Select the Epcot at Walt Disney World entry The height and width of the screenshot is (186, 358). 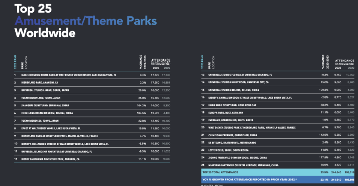coord(51,128)
